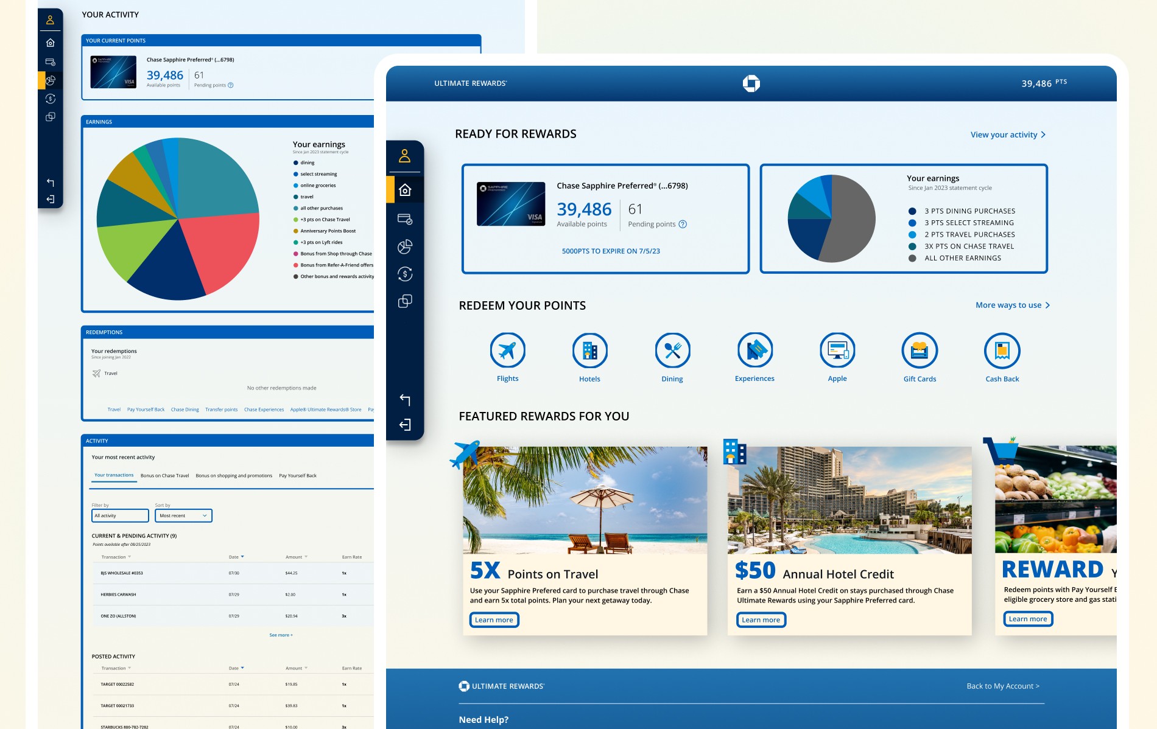Open the Most recent sort dropdown

183,515
